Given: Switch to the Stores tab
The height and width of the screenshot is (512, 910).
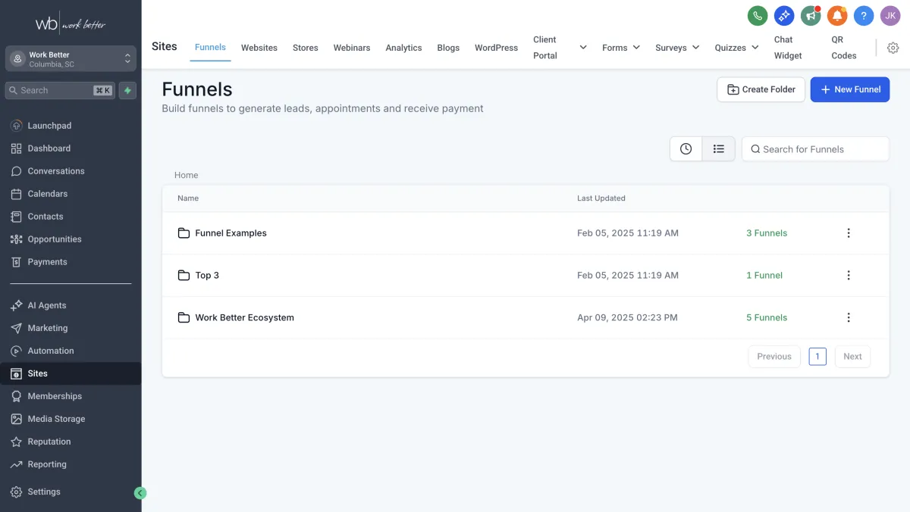Looking at the screenshot, I should pyautogui.click(x=306, y=48).
